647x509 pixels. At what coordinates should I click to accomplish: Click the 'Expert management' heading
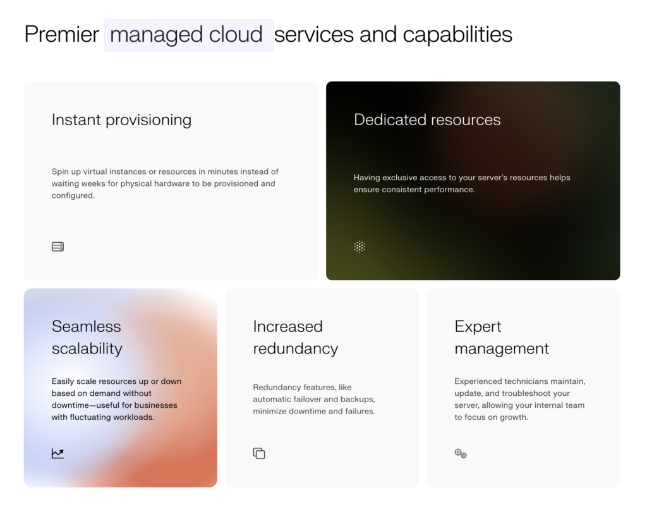click(x=501, y=337)
